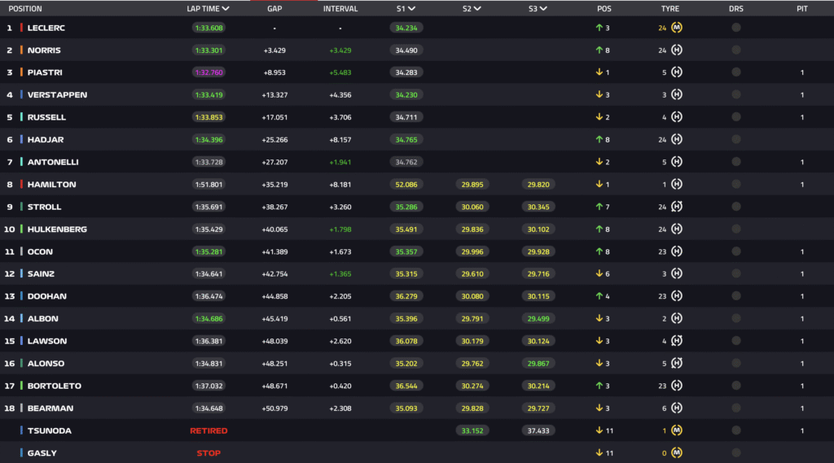Click the POS column header
The width and height of the screenshot is (834, 463).
604,8
